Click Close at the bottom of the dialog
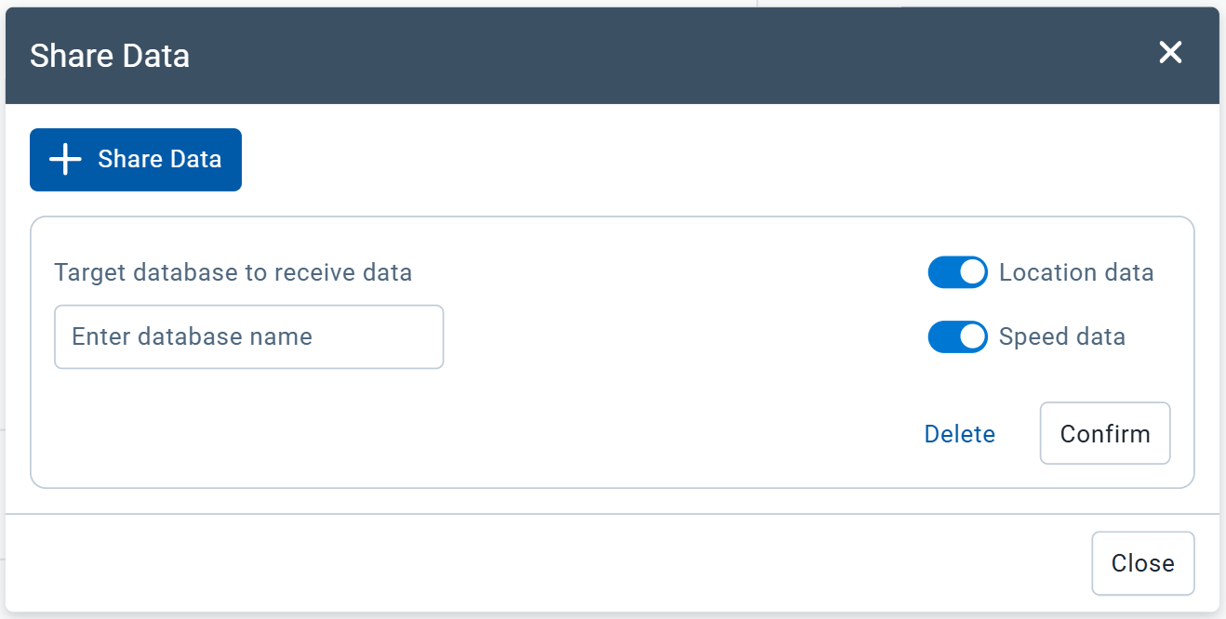Screen dimensions: 1226x619 (1142, 562)
